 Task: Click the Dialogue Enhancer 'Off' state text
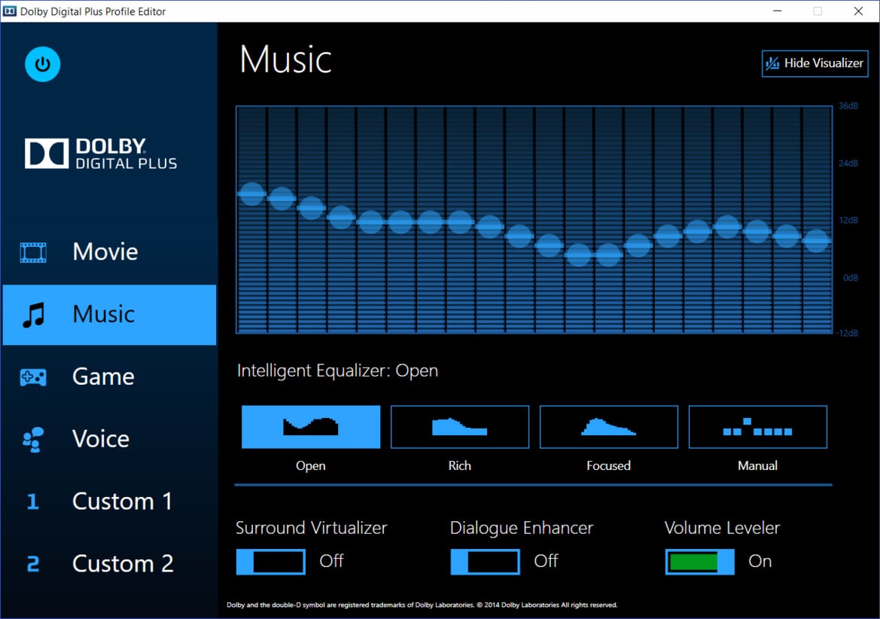click(546, 561)
